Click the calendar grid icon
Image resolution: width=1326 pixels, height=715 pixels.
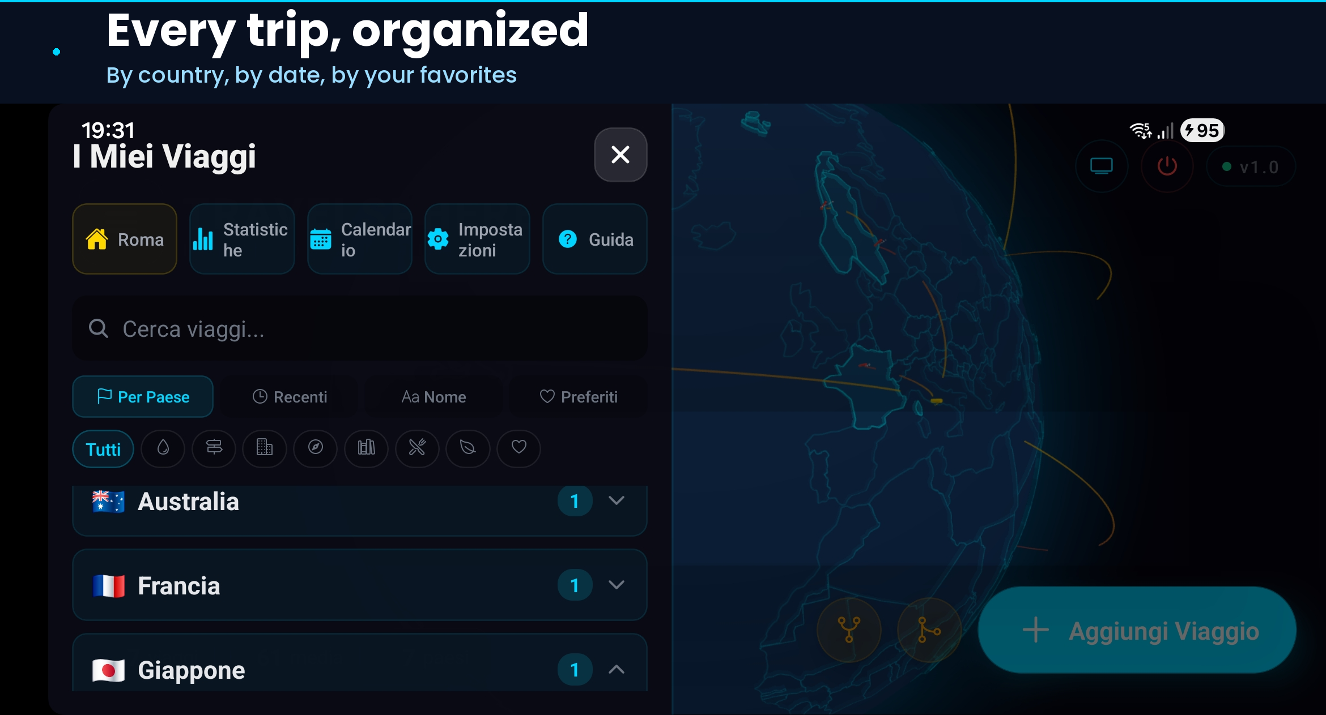321,239
